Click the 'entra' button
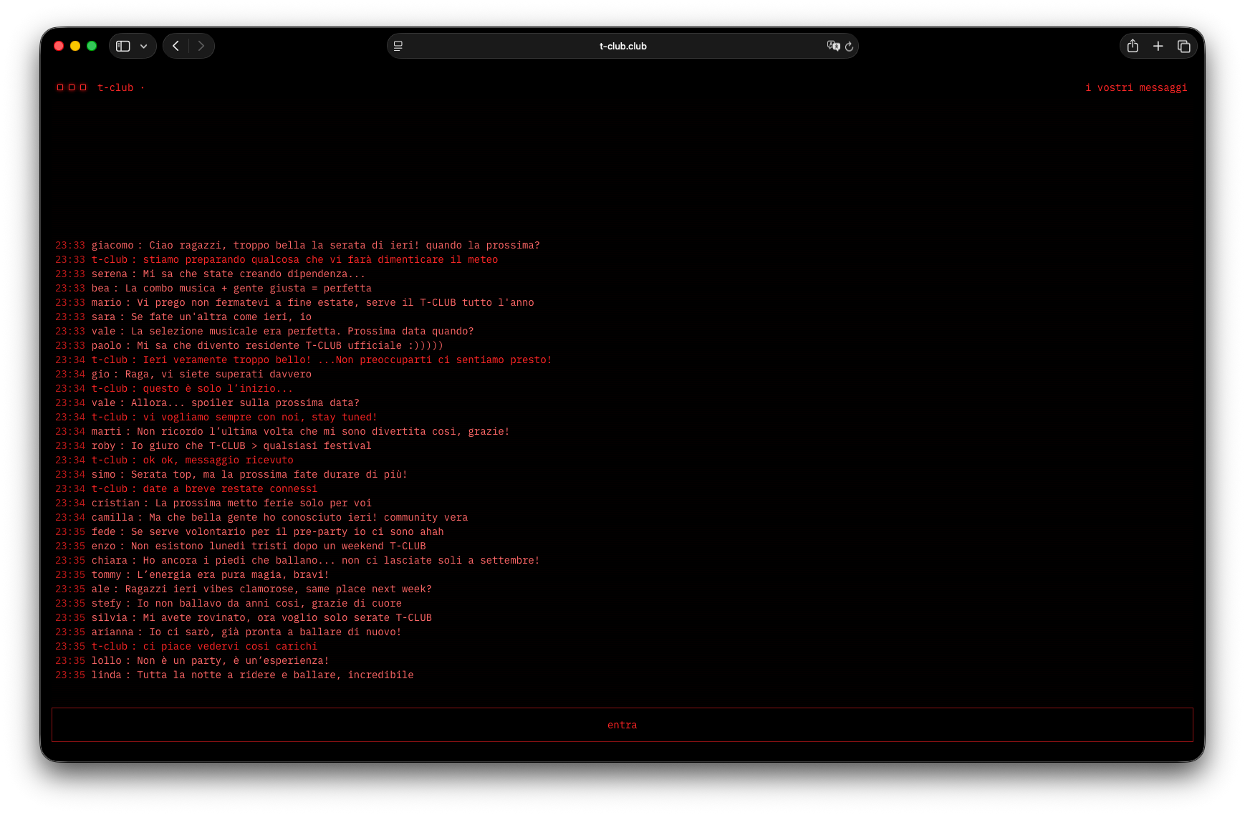Viewport: 1245px width, 815px height. [622, 725]
